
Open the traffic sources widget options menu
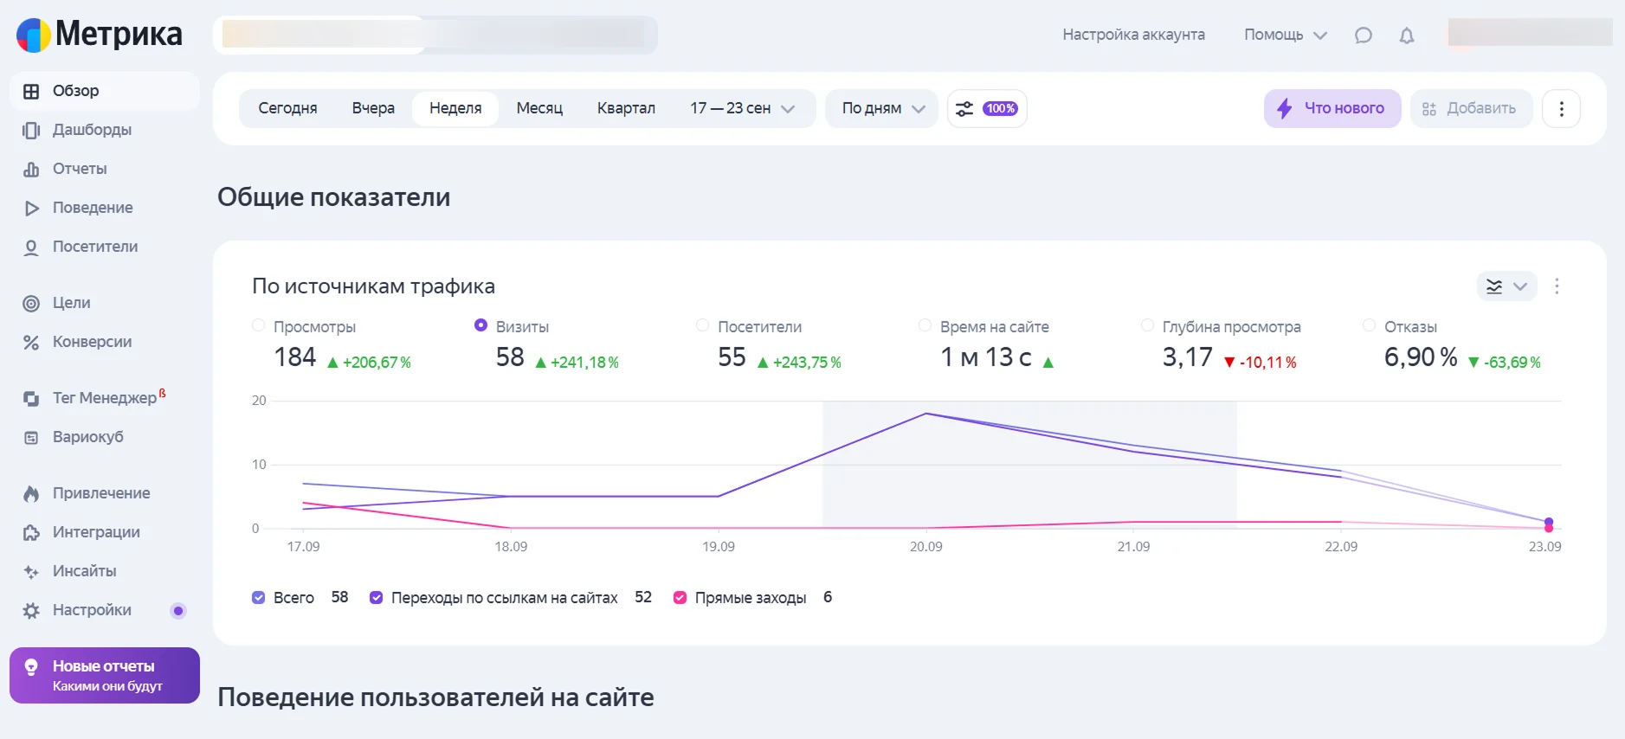pos(1557,286)
